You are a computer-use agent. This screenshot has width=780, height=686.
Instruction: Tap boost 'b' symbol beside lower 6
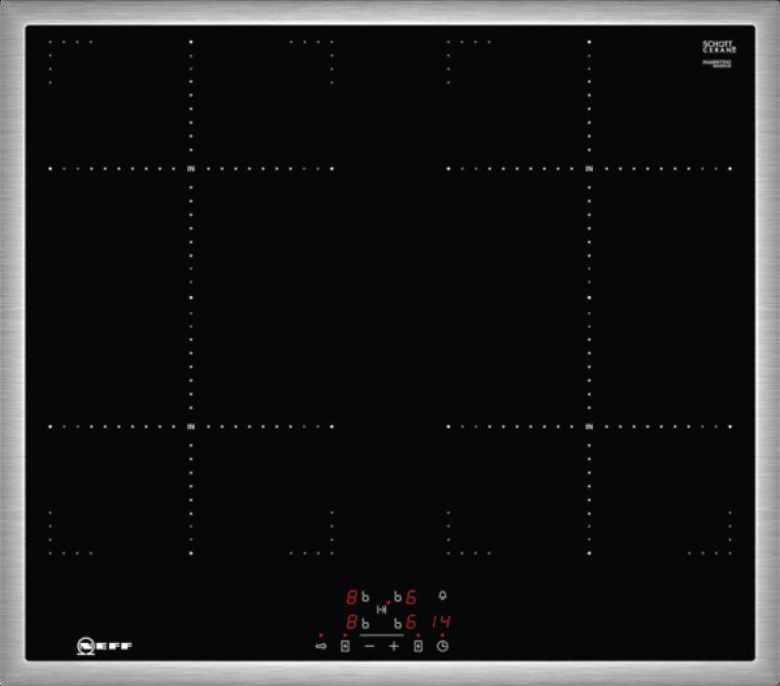(x=398, y=623)
